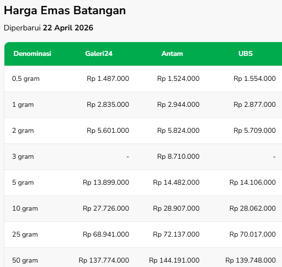Select Antam price Rp 5.824.000
The width and height of the screenshot is (282, 267).
tap(178, 130)
